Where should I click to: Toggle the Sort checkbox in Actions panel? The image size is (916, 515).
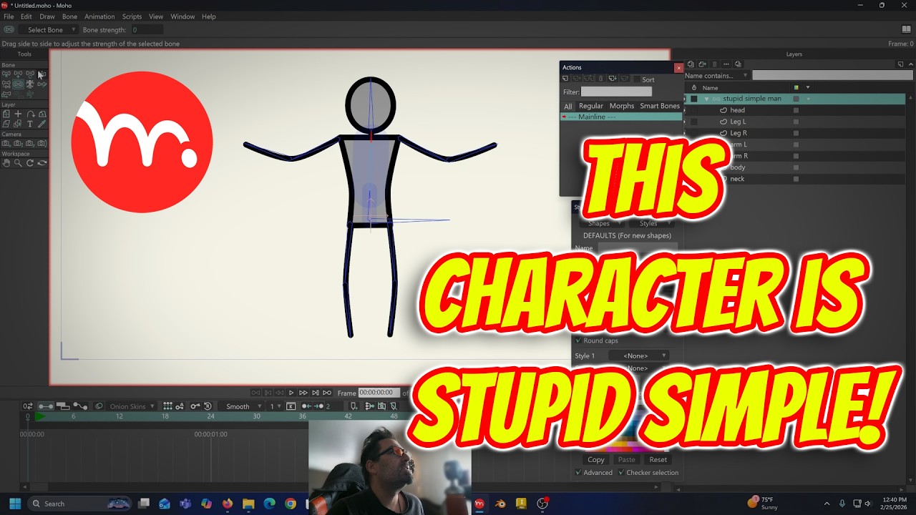[x=638, y=79]
